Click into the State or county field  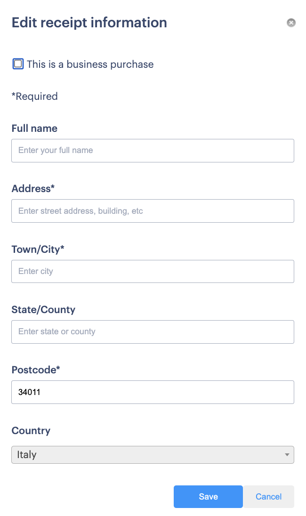coord(153,332)
